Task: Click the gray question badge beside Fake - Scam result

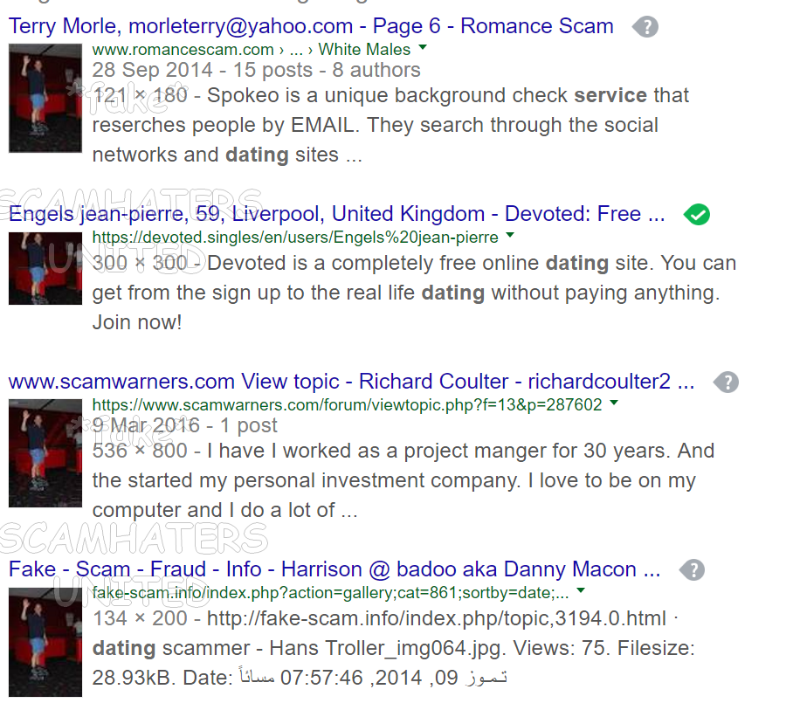Action: click(692, 570)
